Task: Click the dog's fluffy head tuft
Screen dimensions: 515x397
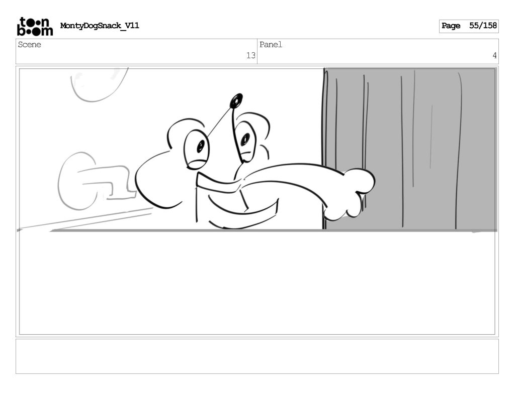Action: [184, 129]
